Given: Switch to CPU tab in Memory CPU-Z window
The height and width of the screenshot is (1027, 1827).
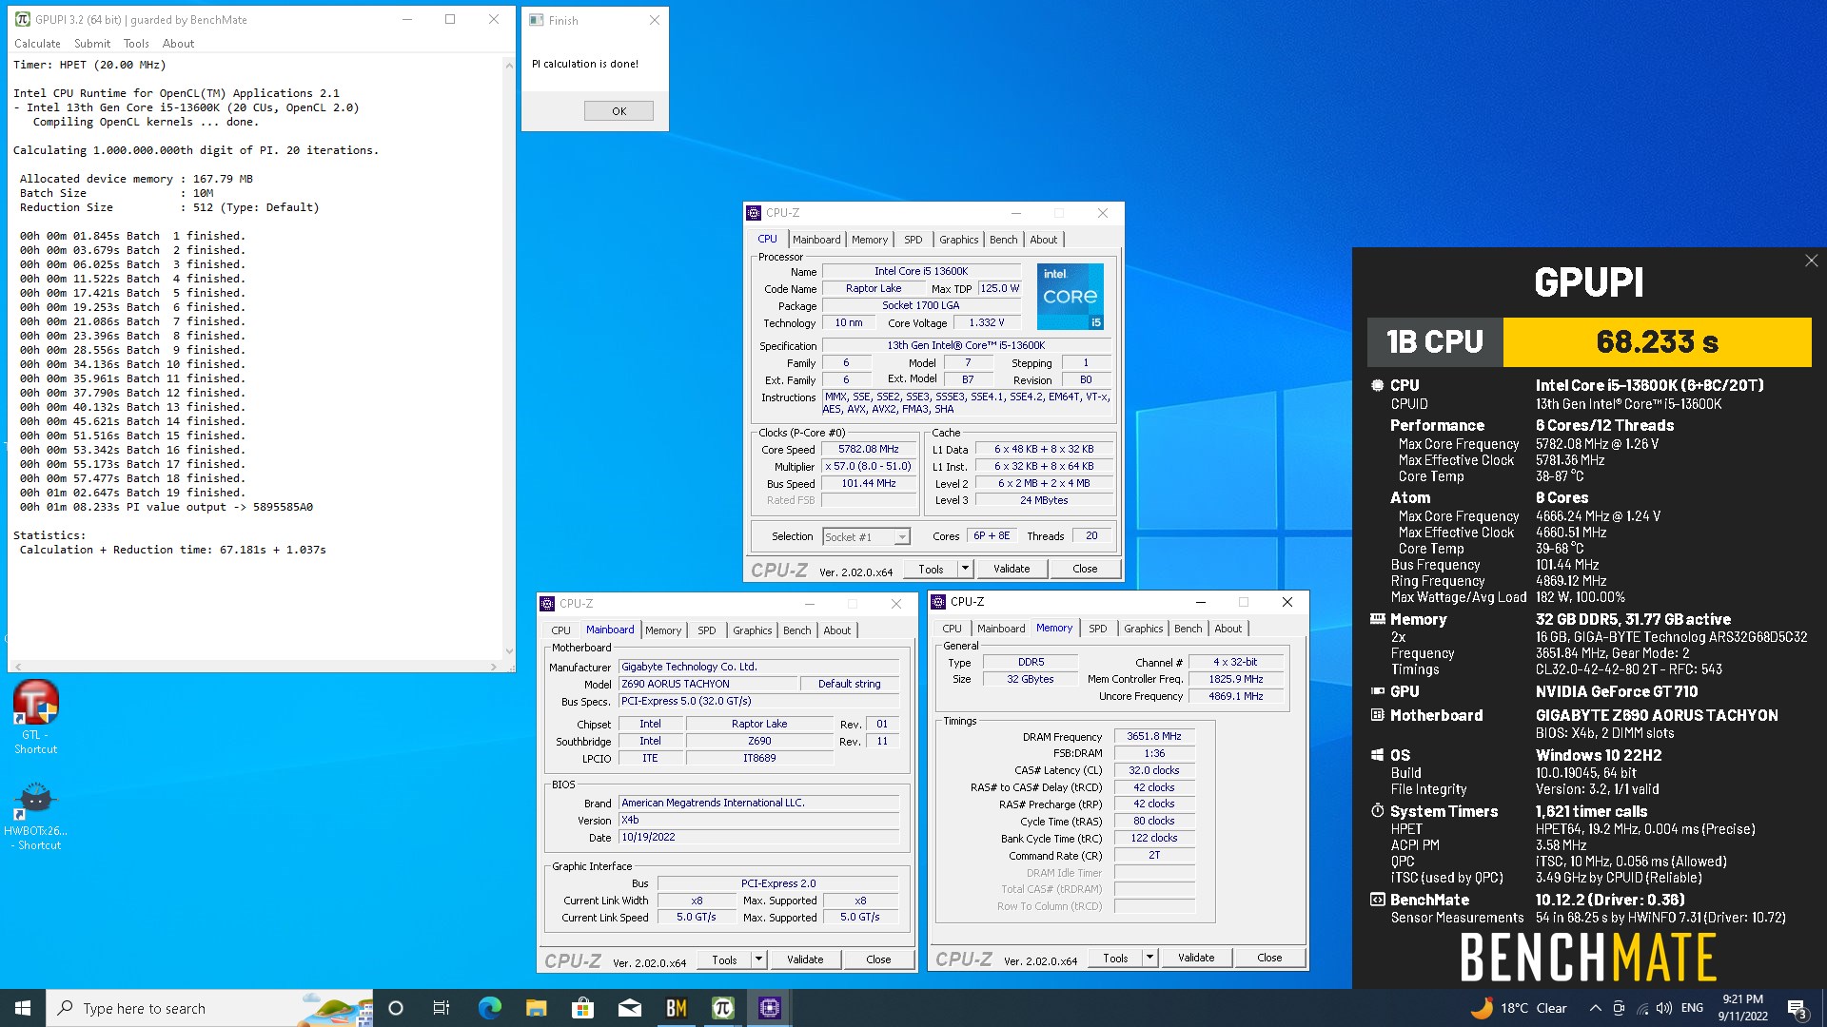Looking at the screenshot, I should (x=952, y=629).
